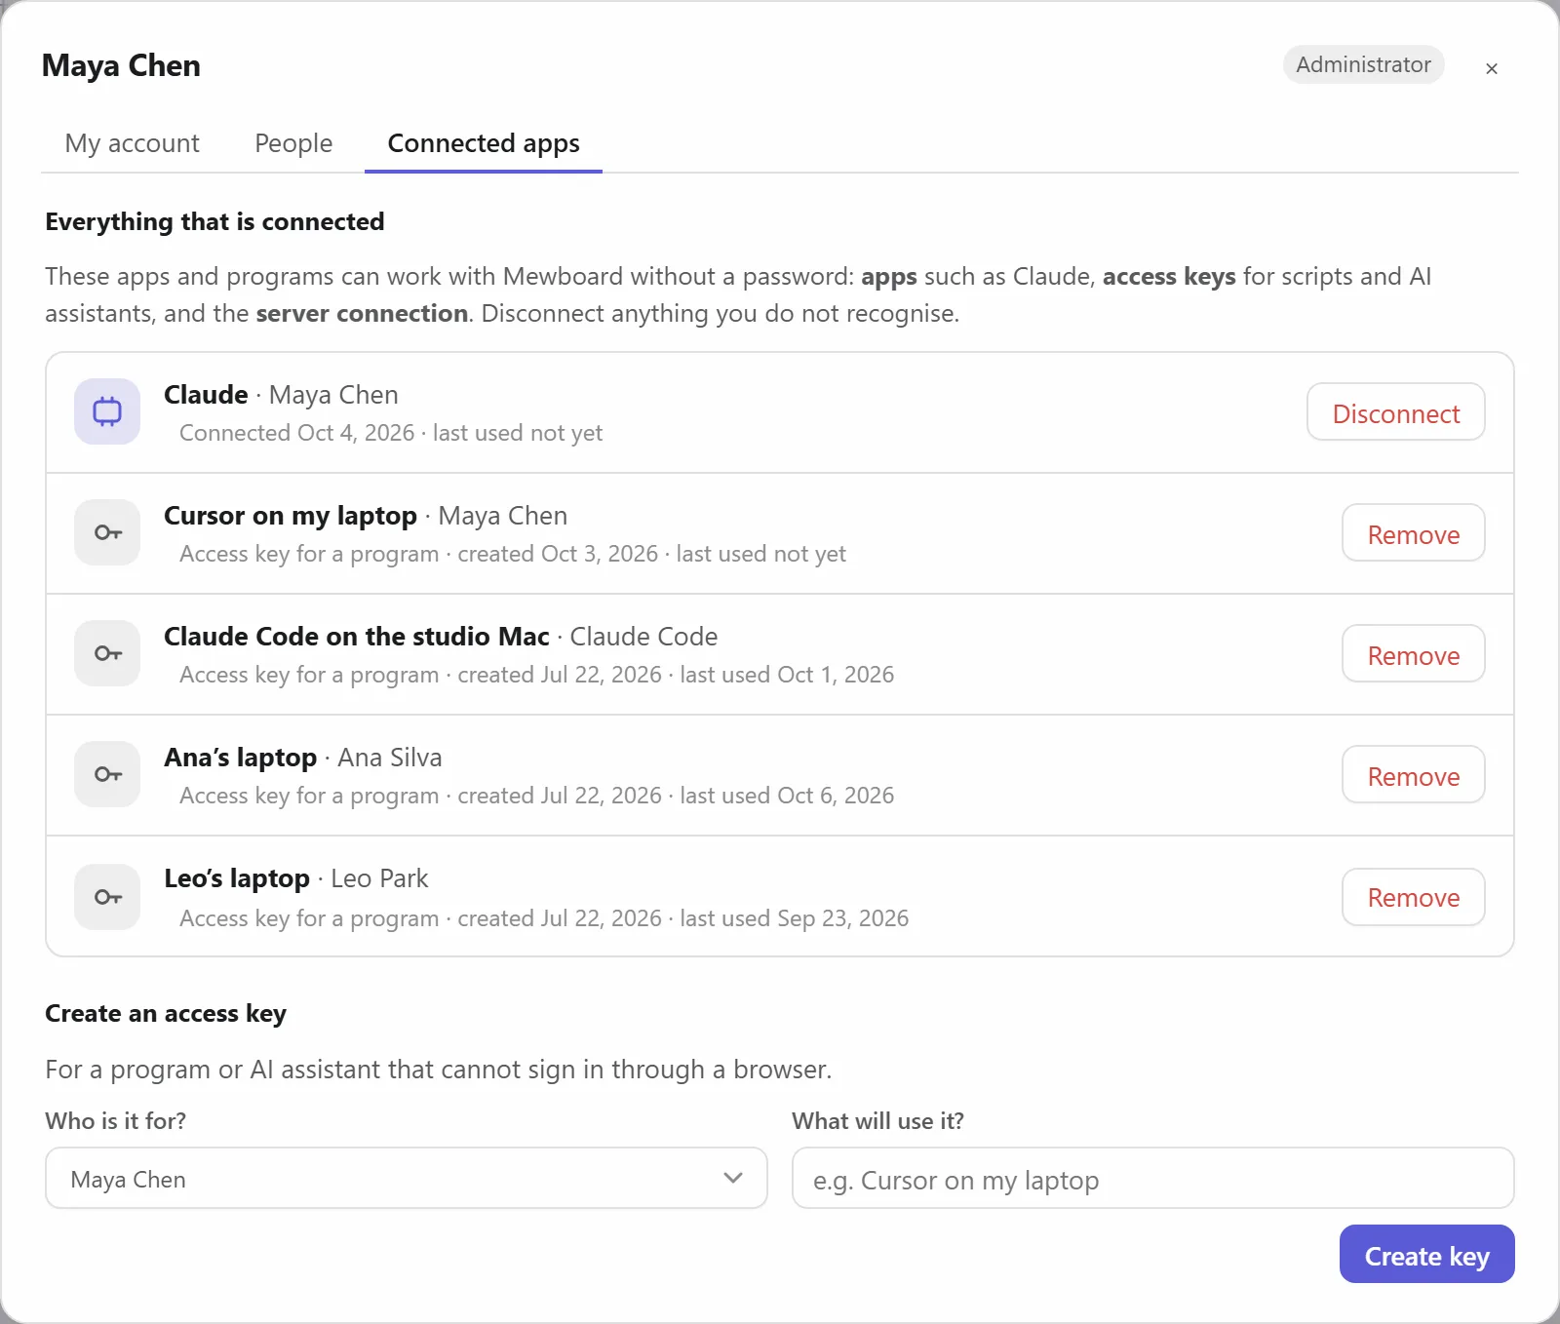Remove Claude Code on the studio Mac key
This screenshot has height=1324, width=1560.
pos(1414,654)
